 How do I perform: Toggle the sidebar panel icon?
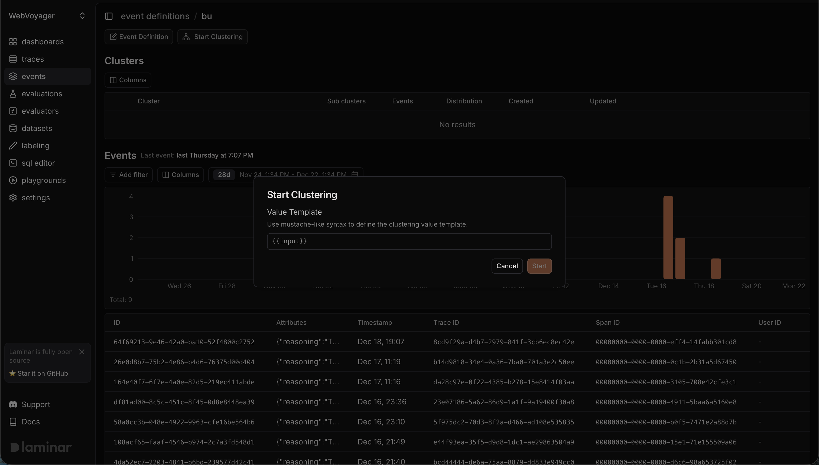point(109,16)
